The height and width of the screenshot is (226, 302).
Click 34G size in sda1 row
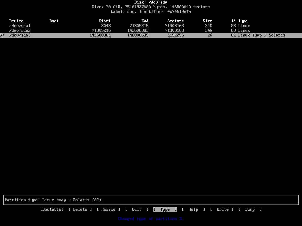(209, 26)
